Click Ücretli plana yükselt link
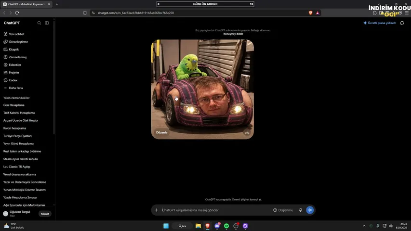The height and width of the screenshot is (231, 411). coord(380,23)
